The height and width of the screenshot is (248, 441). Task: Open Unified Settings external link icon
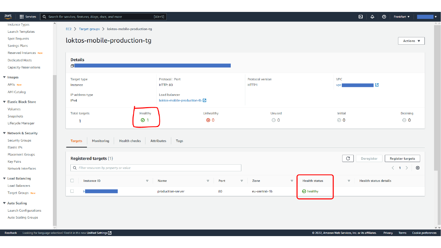110,233
